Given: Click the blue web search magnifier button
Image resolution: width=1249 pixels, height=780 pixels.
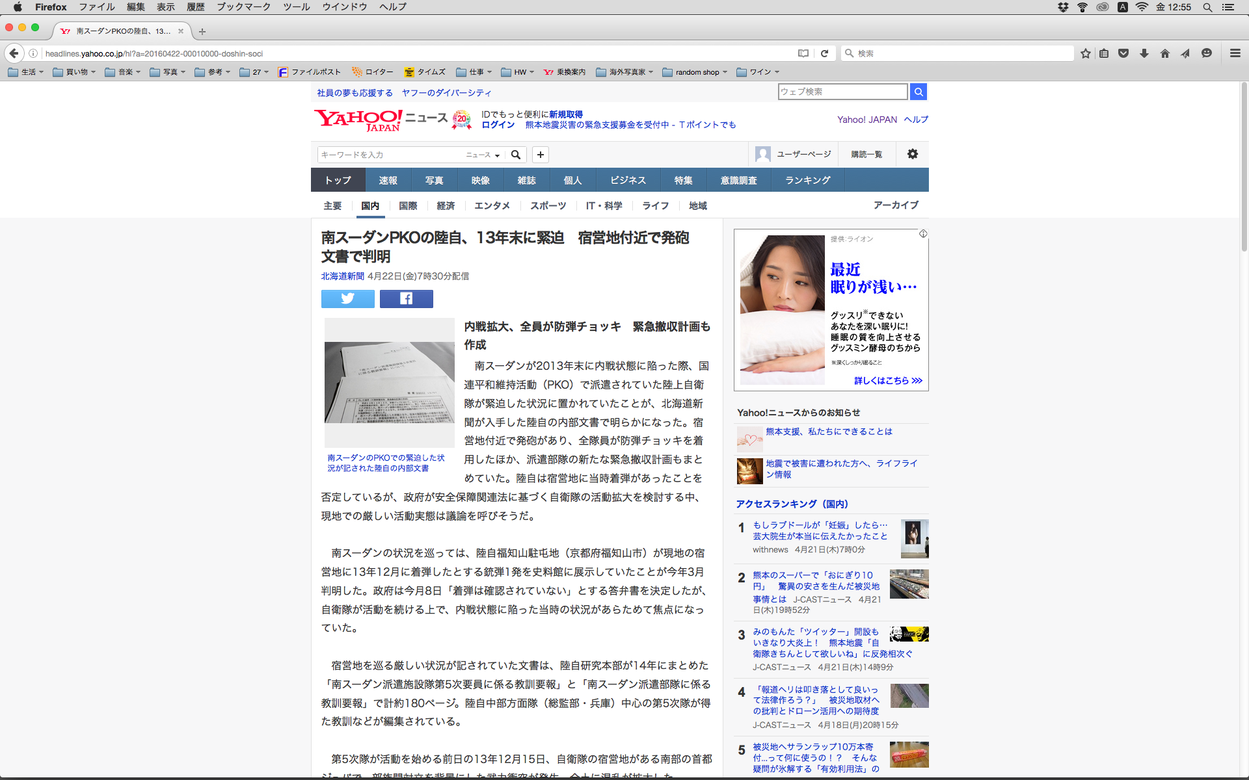Looking at the screenshot, I should coord(918,92).
